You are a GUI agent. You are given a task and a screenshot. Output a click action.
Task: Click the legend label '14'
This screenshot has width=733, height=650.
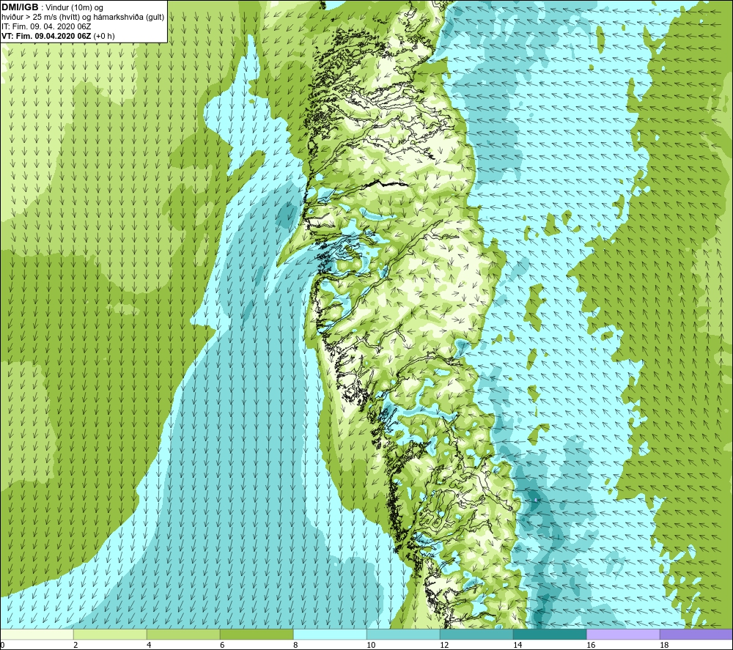pyautogui.click(x=517, y=646)
